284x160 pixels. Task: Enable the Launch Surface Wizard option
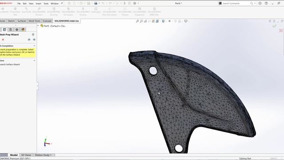tap(10, 64)
